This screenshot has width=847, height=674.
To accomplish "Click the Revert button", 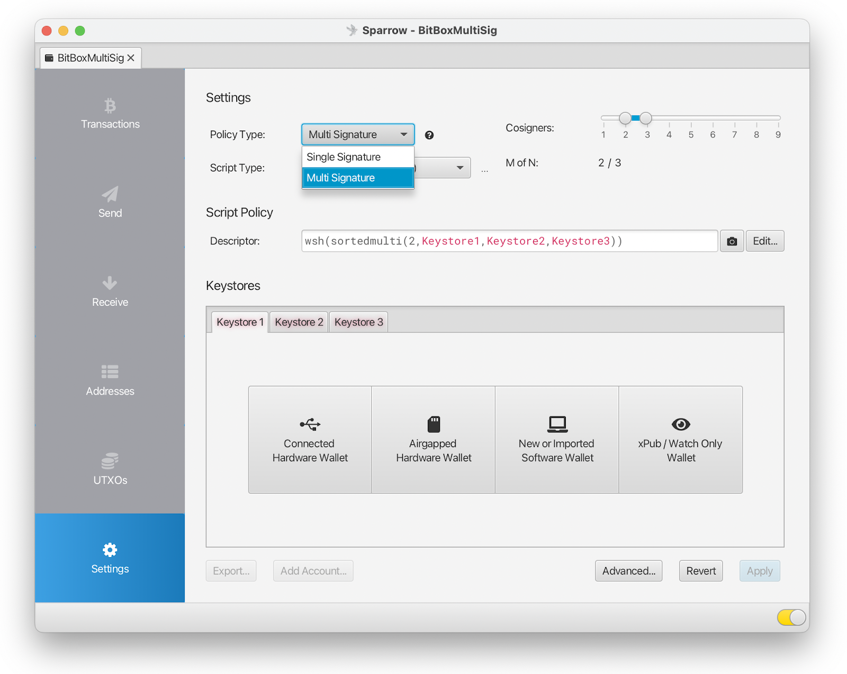I will pos(701,571).
